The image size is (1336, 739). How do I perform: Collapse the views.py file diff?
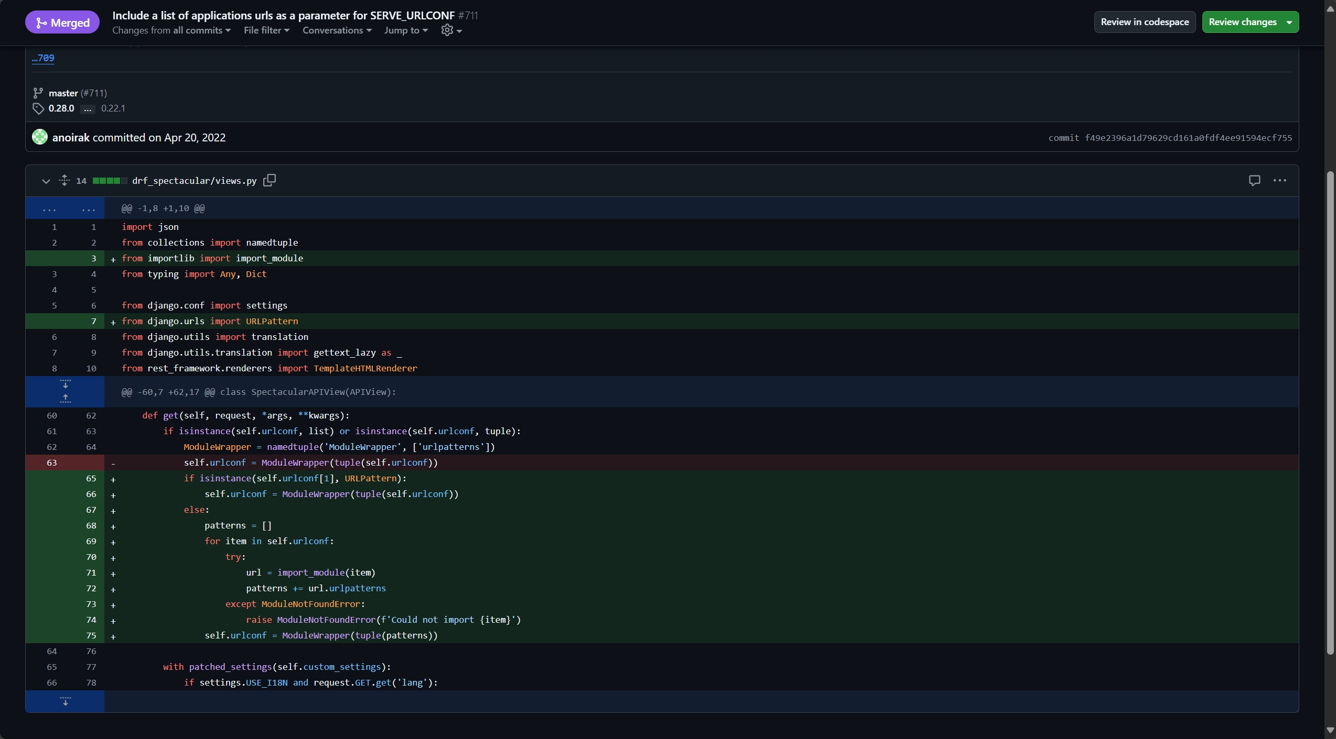point(46,181)
